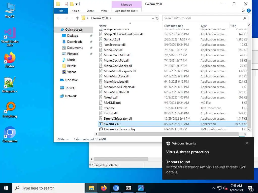The height and width of the screenshot is (193, 258).
Task: Refresh the XWorm-V5.0 folder view
Action: tap(157, 18)
